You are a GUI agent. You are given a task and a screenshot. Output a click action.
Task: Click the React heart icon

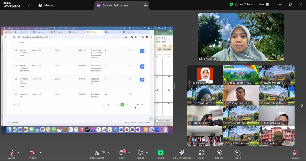(x=140, y=154)
